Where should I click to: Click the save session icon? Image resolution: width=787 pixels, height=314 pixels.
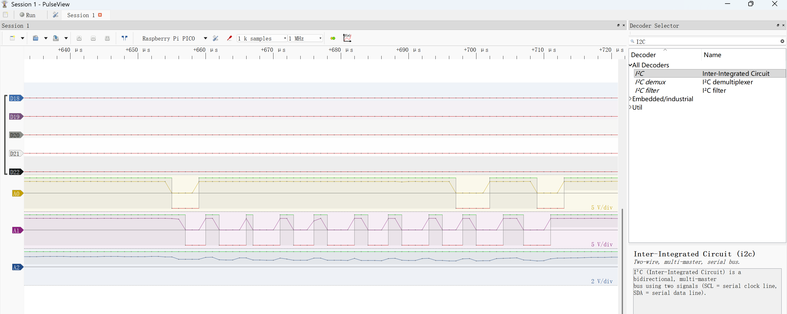pyautogui.click(x=56, y=38)
